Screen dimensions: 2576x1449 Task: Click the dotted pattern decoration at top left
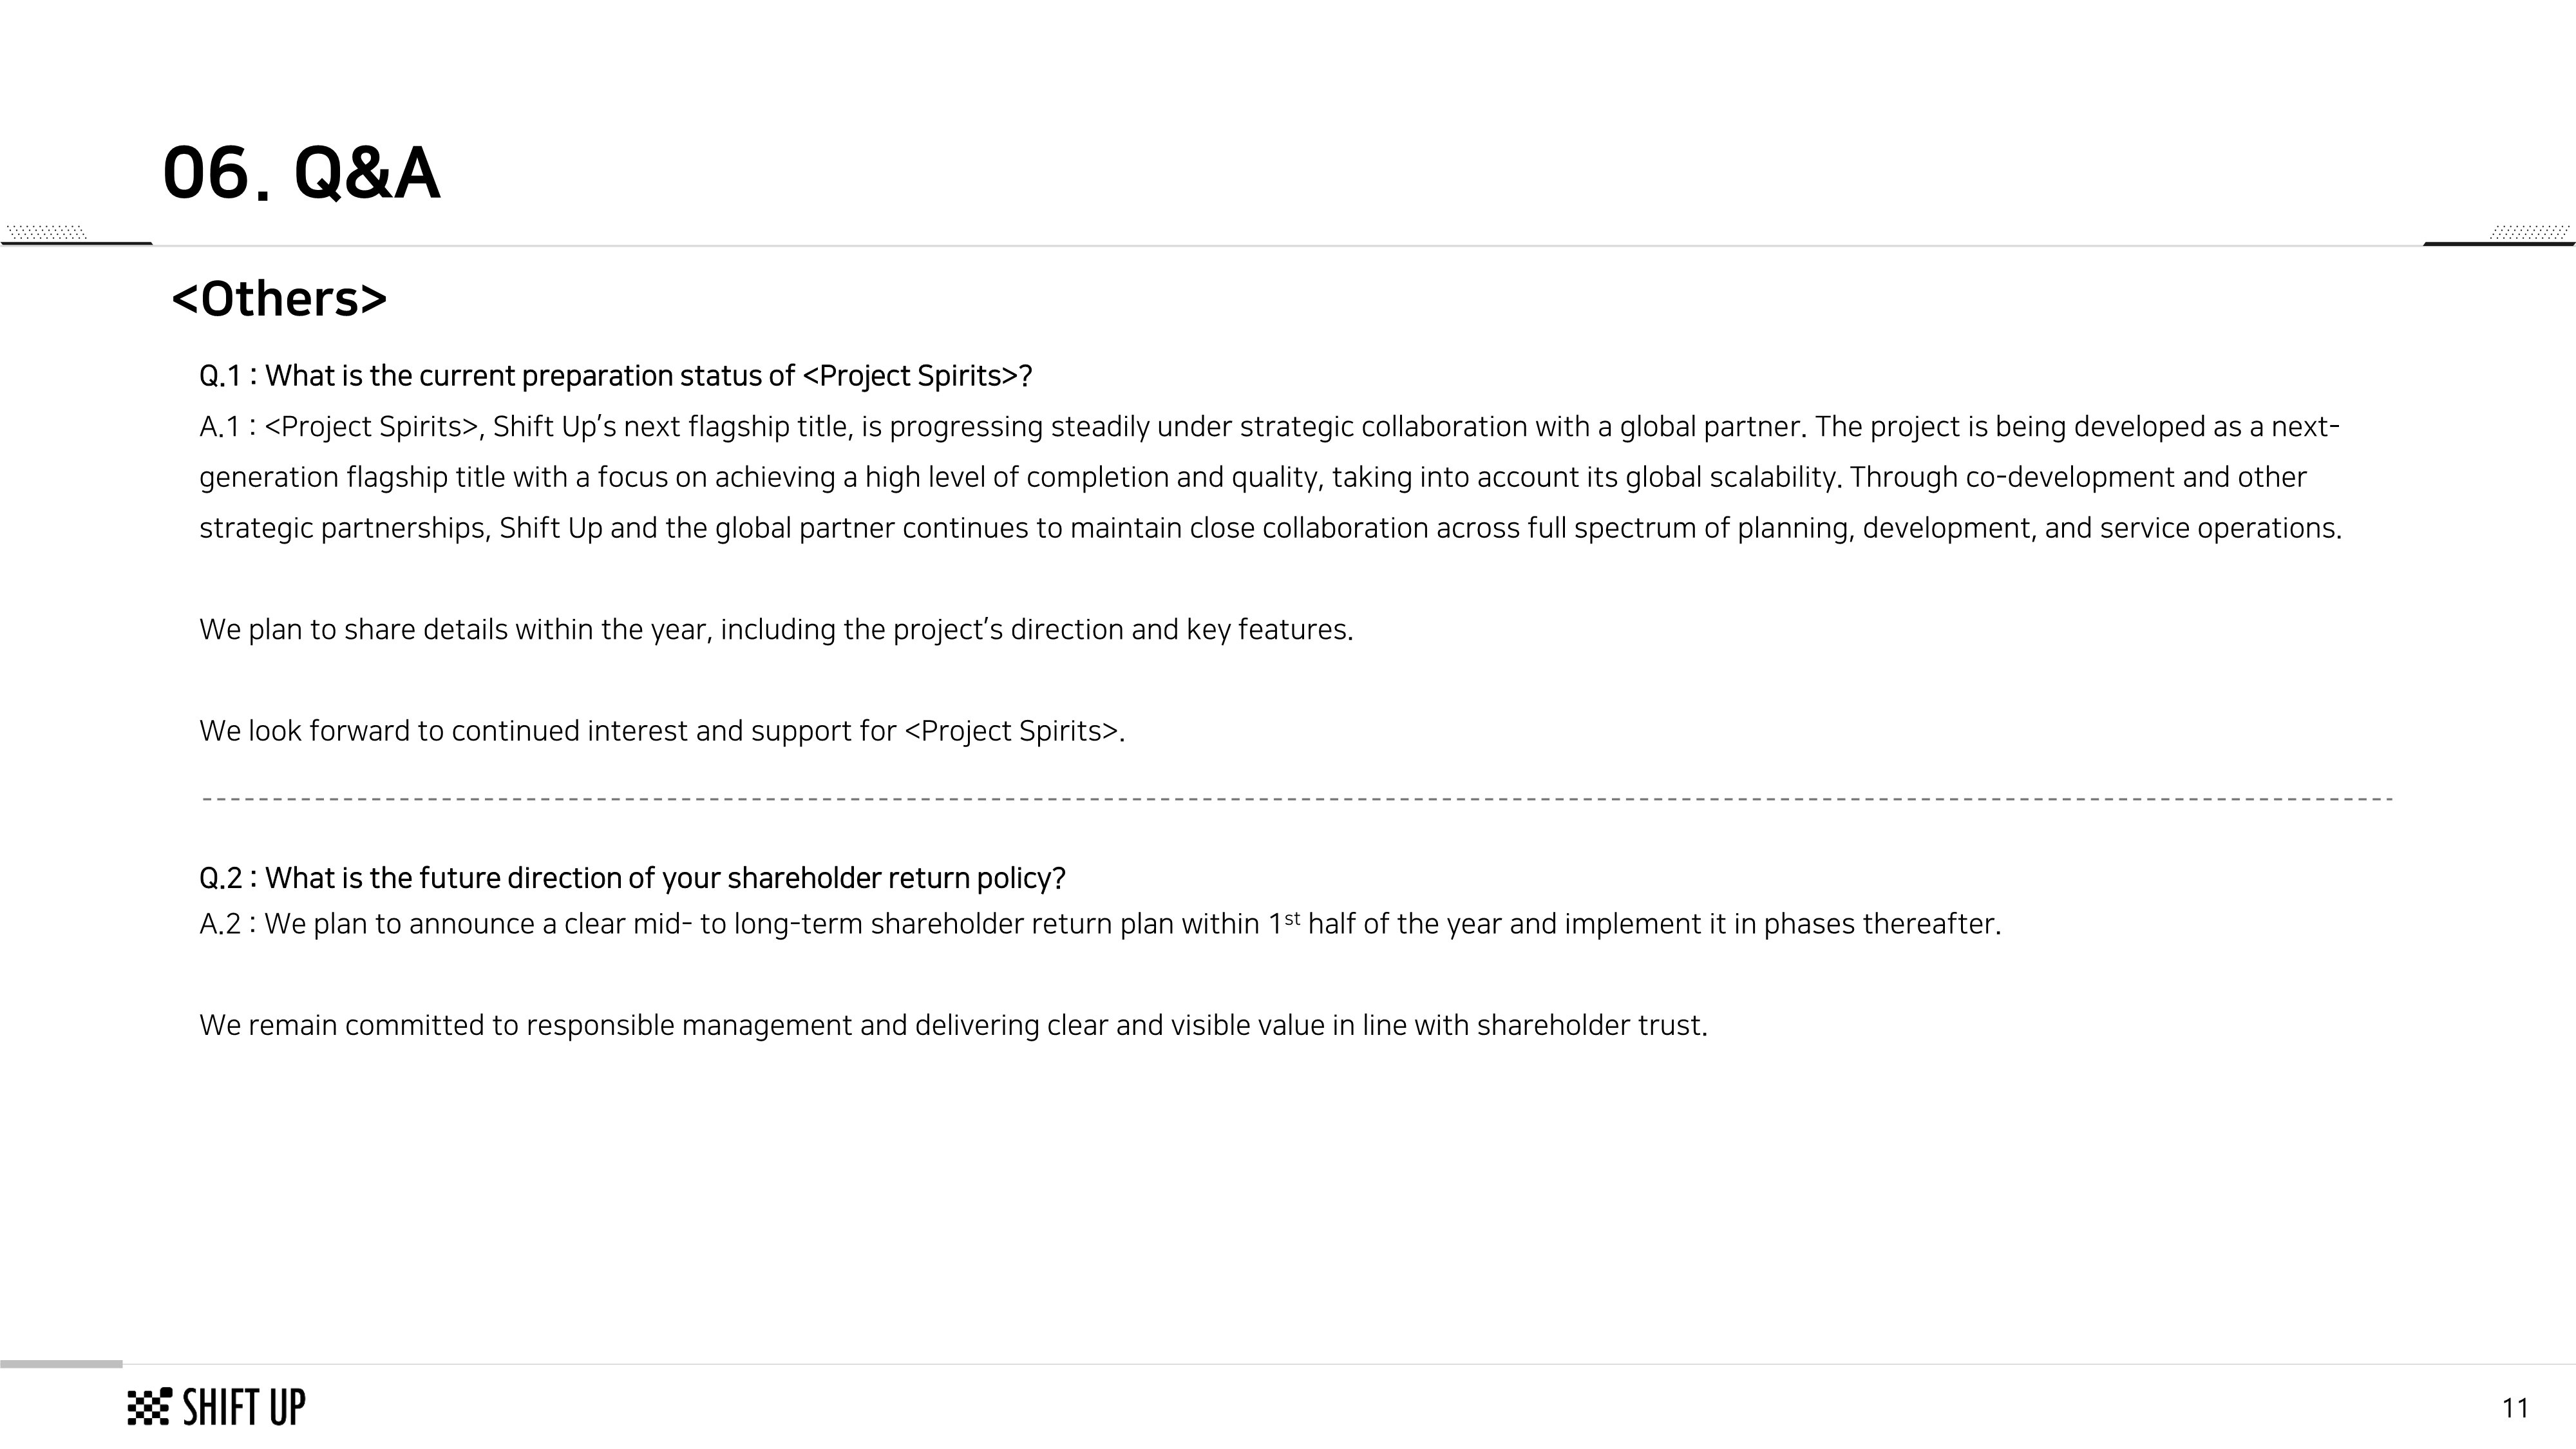point(46,232)
